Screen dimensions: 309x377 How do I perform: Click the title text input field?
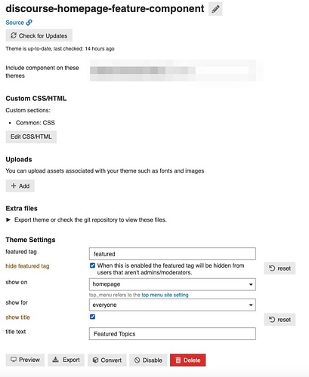click(172, 334)
